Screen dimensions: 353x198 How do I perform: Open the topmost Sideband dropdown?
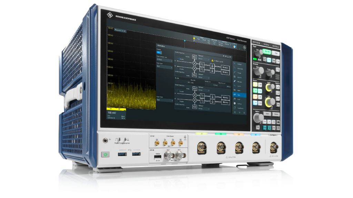coord(203,58)
